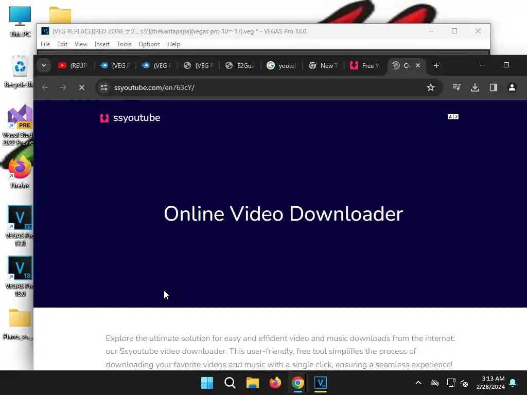This screenshot has width=527, height=395.
Task: Open the notification bell in the taskbar
Action: tap(513, 383)
